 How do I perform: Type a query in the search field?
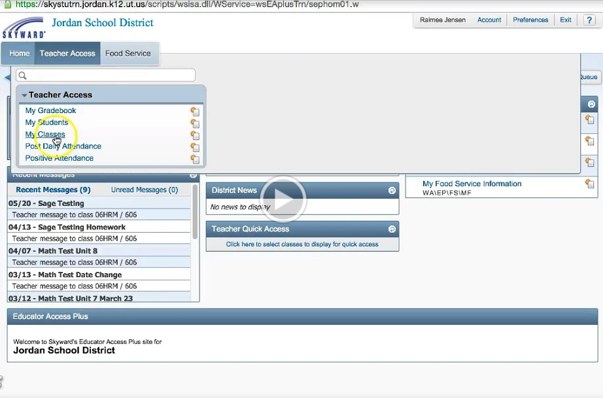pyautogui.click(x=105, y=75)
